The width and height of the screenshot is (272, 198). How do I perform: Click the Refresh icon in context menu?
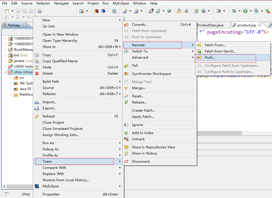pyautogui.click(x=37, y=116)
